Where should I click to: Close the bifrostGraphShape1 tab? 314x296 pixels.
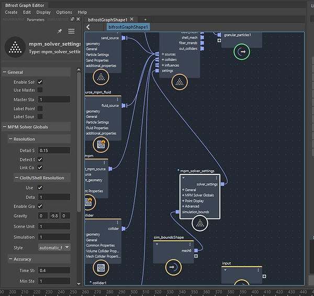(131, 19)
